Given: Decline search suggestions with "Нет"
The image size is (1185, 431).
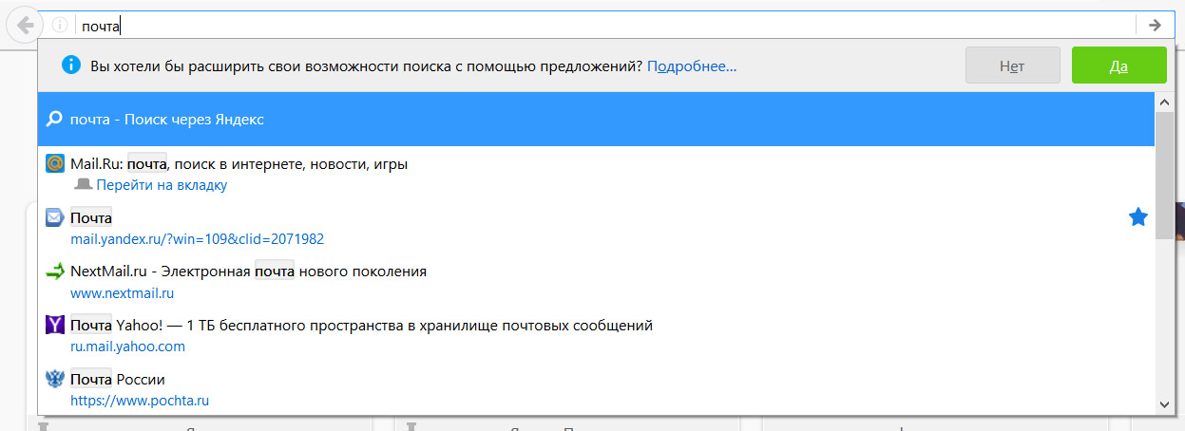Looking at the screenshot, I should click(x=1012, y=66).
